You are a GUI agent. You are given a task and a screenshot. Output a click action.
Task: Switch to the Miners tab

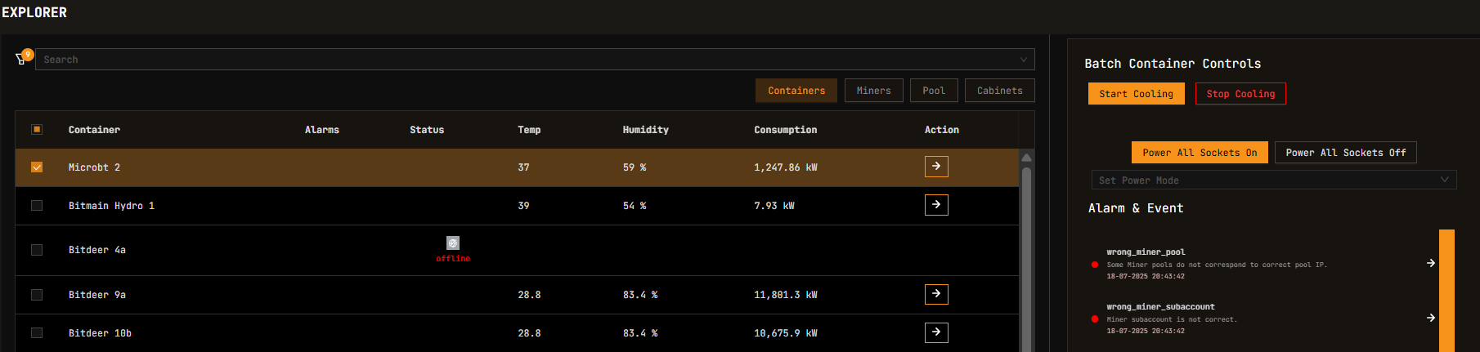click(873, 91)
